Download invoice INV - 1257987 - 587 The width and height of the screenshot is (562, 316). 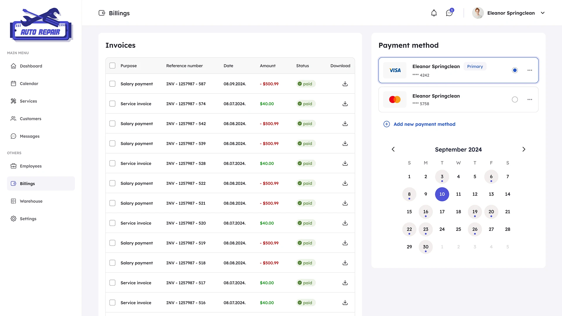click(x=345, y=84)
